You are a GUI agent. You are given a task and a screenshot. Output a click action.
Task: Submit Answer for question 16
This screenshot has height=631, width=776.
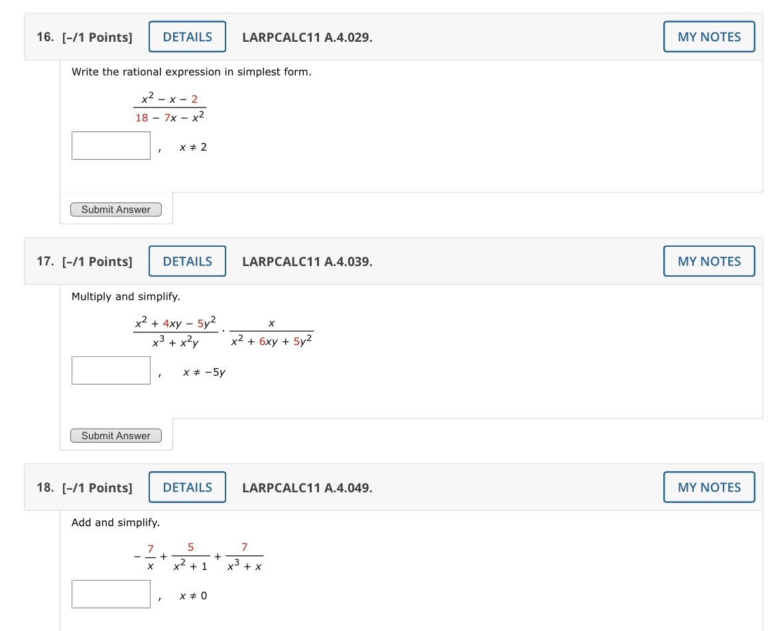(x=115, y=209)
